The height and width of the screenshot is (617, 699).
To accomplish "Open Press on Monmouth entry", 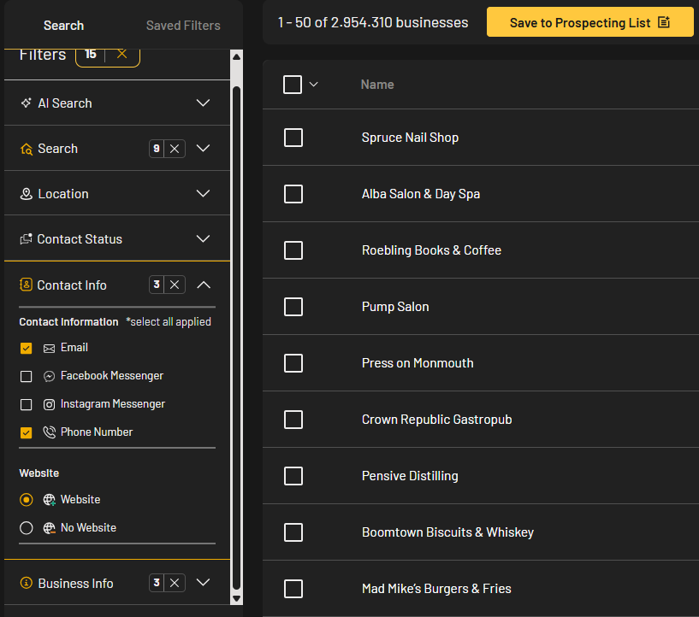I will click(418, 363).
